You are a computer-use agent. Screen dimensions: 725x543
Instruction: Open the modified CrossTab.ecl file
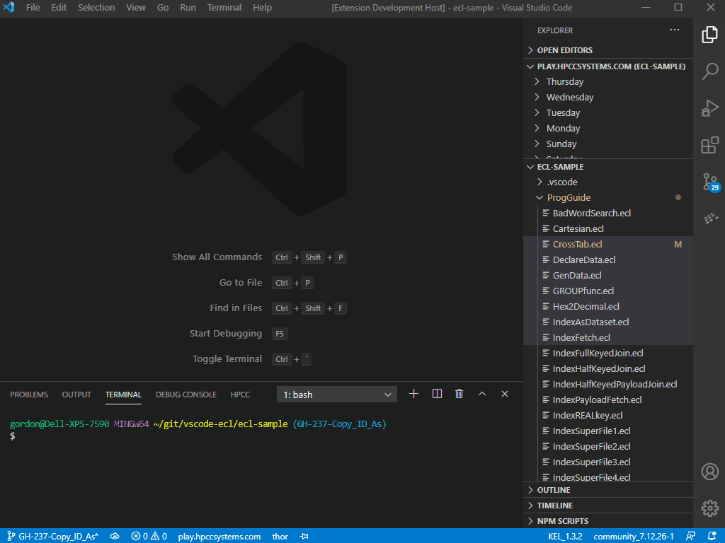tap(608, 244)
